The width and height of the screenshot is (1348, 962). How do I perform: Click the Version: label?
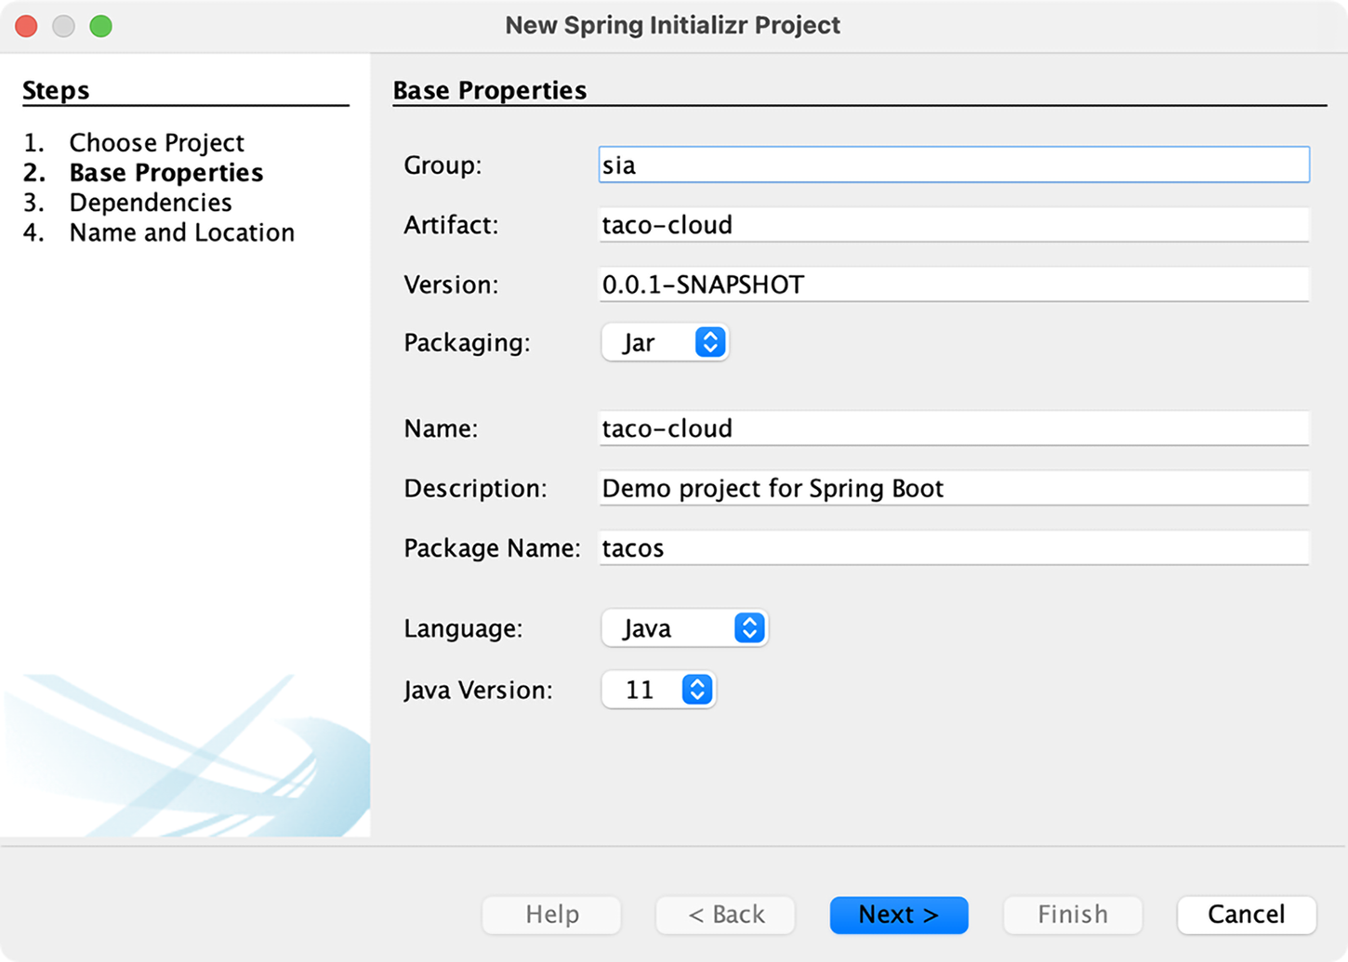pyautogui.click(x=451, y=284)
